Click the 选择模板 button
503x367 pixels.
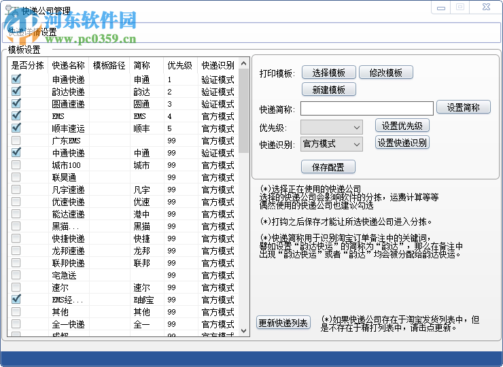point(329,73)
